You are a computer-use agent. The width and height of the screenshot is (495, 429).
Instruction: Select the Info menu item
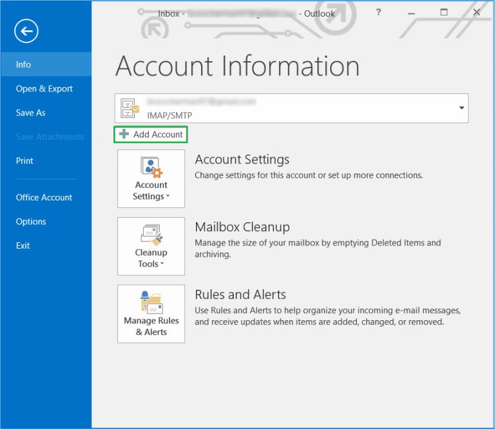coord(46,64)
